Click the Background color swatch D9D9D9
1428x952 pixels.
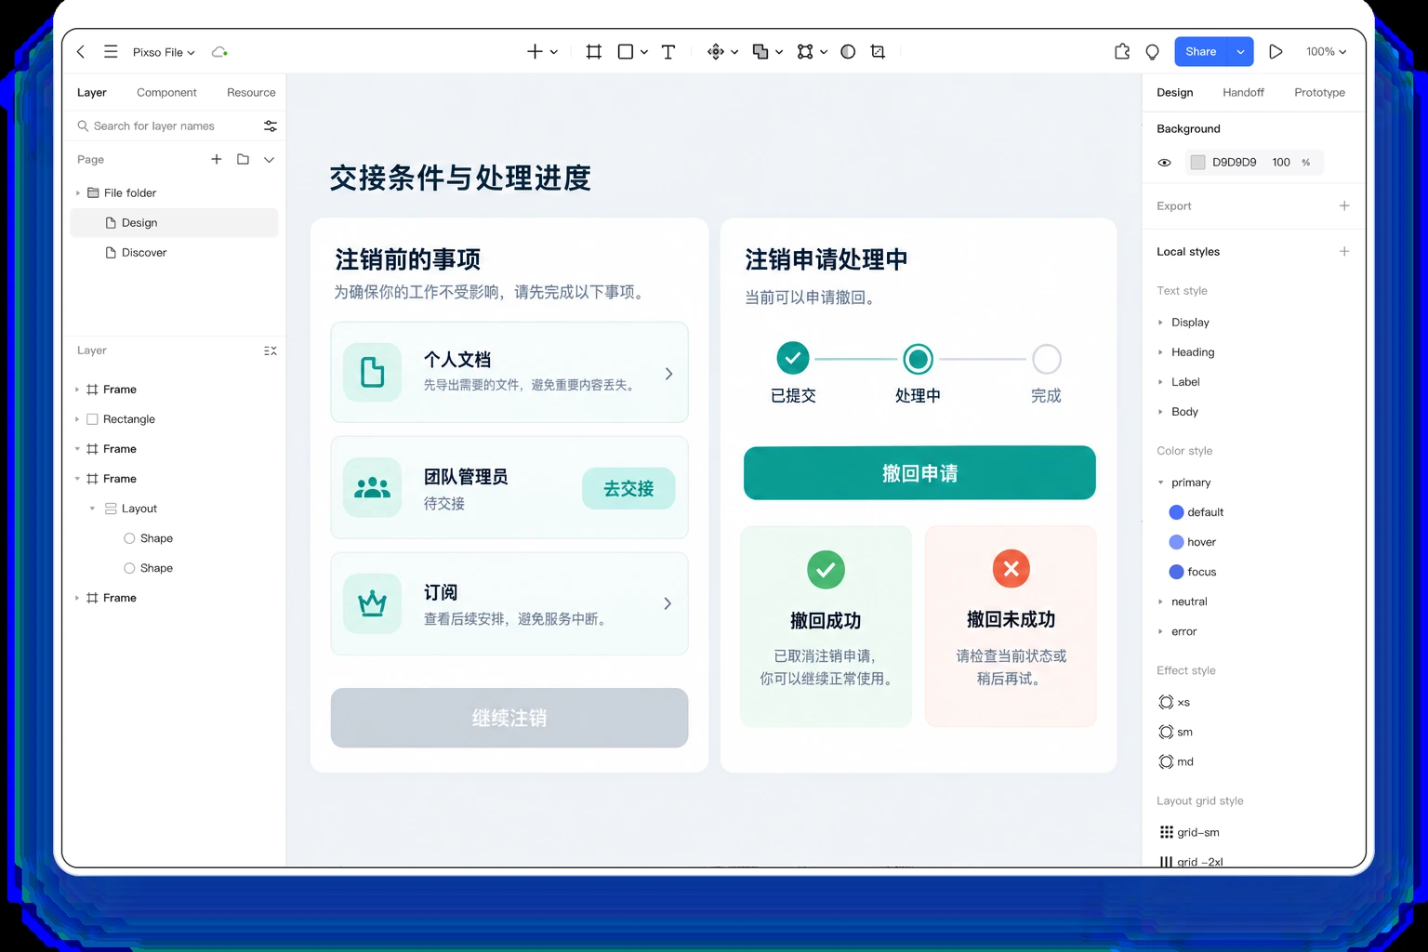[x=1197, y=163]
